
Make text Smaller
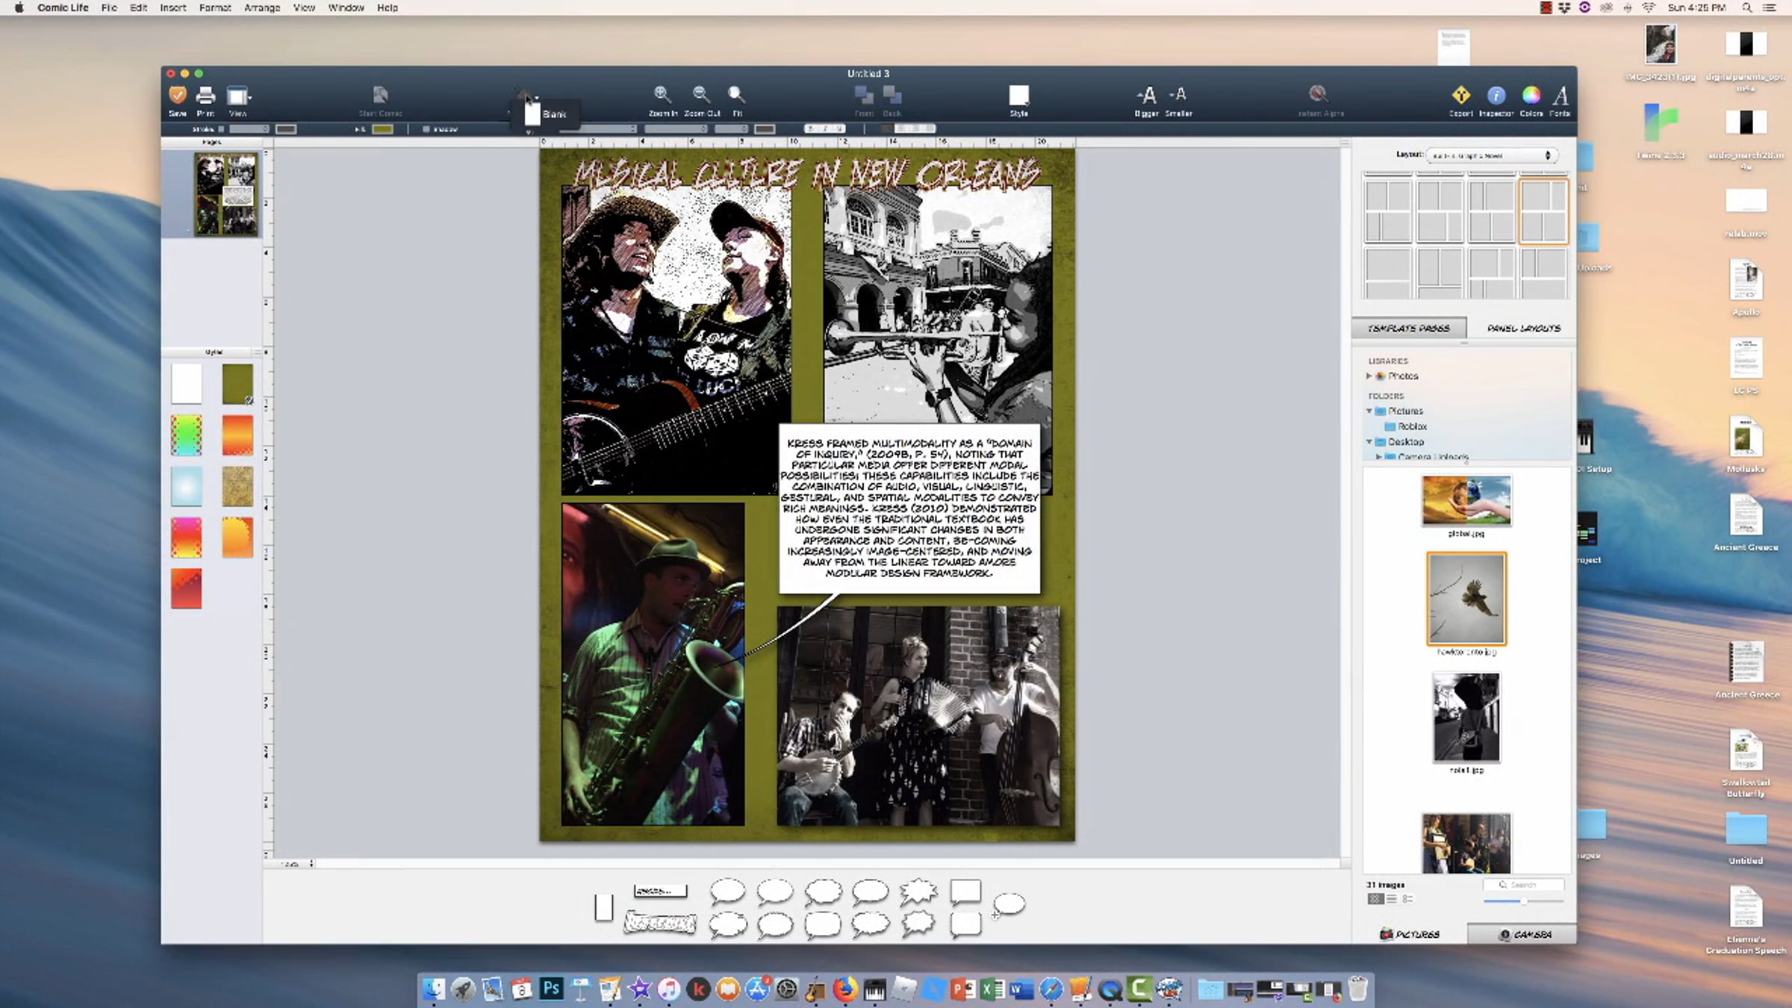[1178, 94]
